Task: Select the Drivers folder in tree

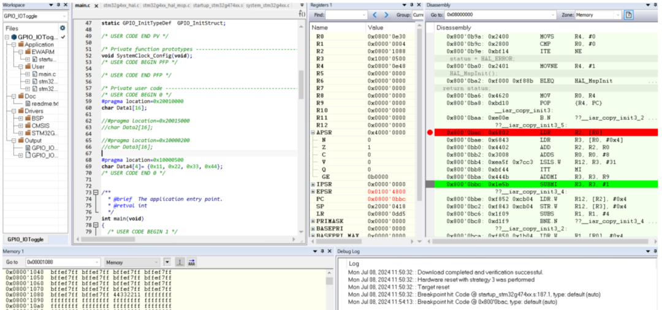Action: (34, 111)
